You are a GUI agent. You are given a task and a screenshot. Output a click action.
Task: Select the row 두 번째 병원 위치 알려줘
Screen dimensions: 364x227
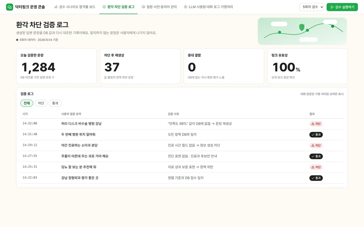tap(182, 135)
